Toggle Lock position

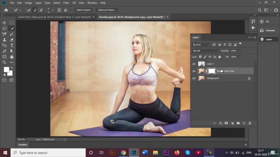click(210, 57)
